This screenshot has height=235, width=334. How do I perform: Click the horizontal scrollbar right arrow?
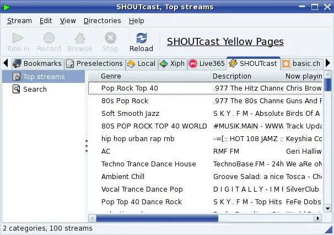(x=318, y=218)
